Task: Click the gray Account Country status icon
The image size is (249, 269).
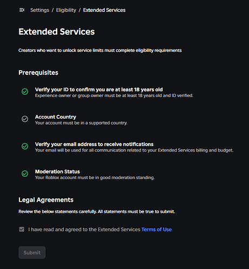Action: tap(25, 119)
